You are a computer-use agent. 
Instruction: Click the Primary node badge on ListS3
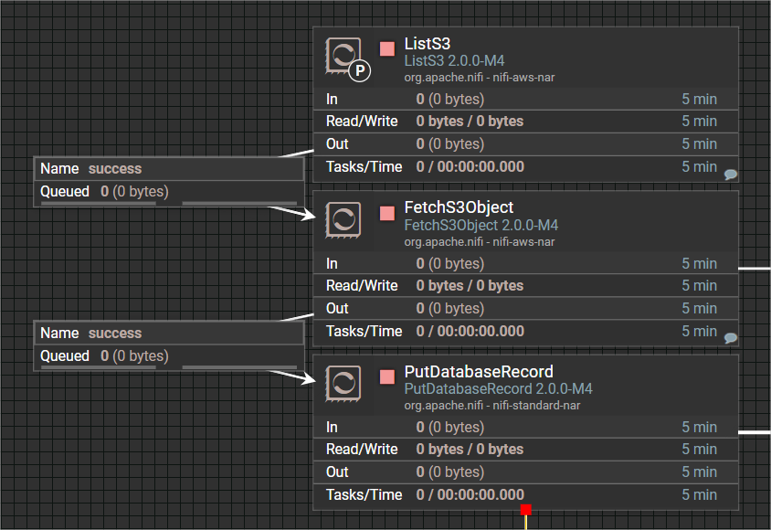[x=360, y=69]
